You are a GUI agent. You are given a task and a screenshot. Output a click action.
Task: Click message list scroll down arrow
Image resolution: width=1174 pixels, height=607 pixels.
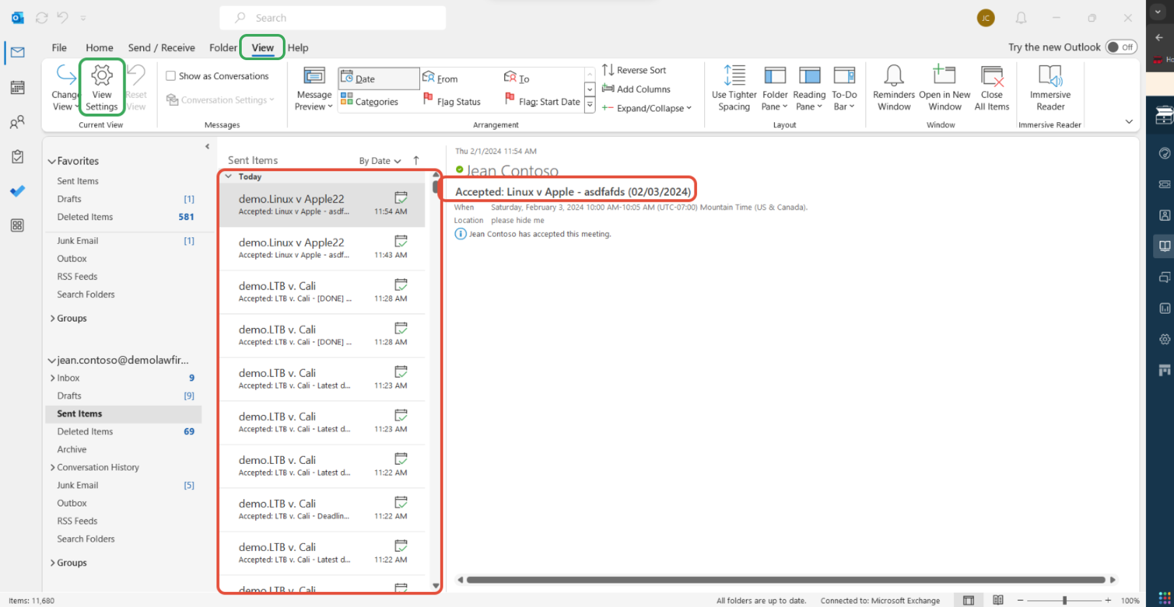pos(436,586)
